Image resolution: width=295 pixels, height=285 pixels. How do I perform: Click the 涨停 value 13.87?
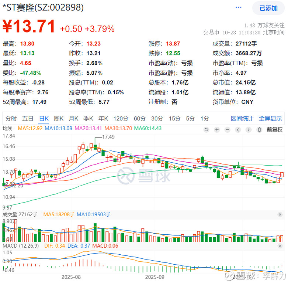click(173, 44)
